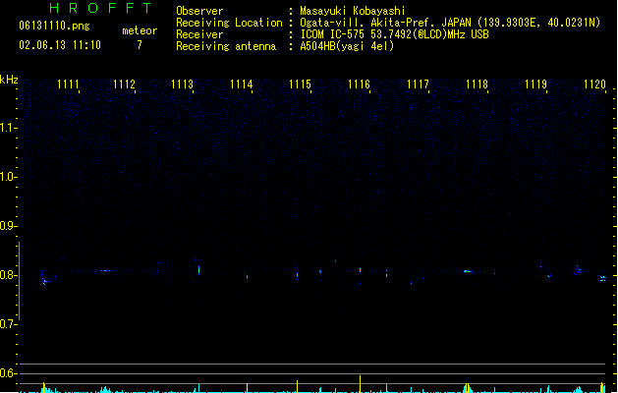This screenshot has height=393, width=618.
Task: Click the HROFFT title text
Action: click(100, 8)
